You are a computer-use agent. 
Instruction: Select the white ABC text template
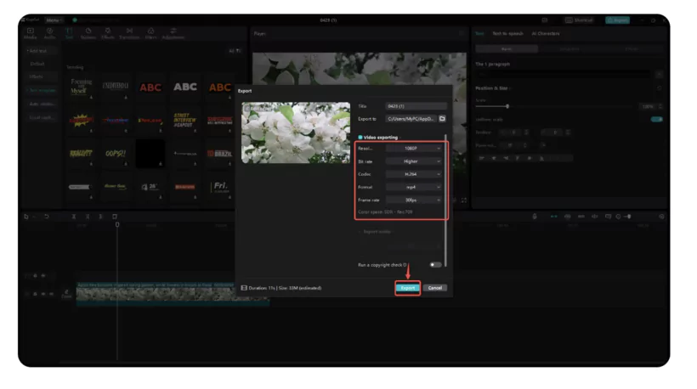[185, 87]
